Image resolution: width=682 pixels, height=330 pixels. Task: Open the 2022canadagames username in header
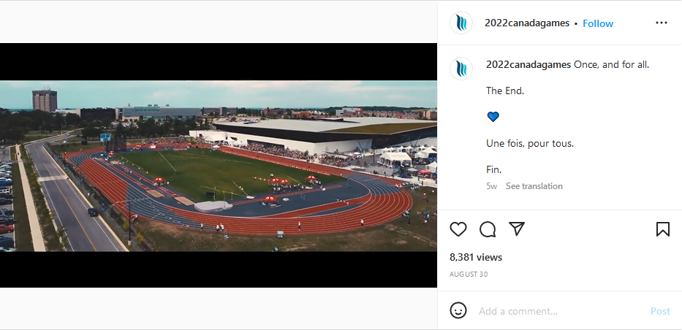click(x=527, y=23)
